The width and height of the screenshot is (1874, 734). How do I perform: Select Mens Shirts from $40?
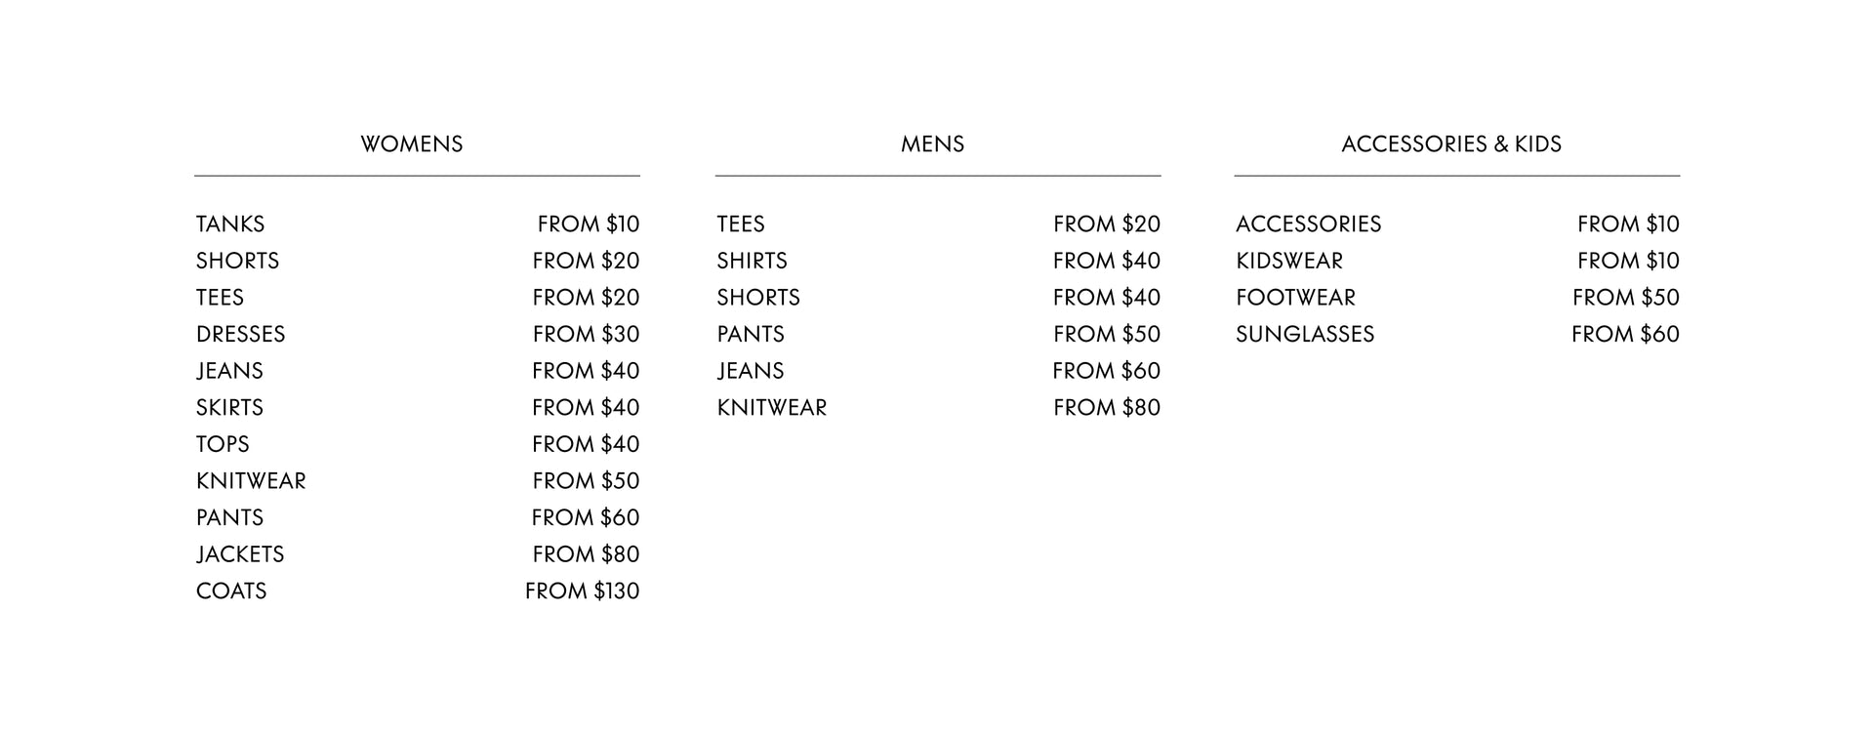click(x=938, y=261)
